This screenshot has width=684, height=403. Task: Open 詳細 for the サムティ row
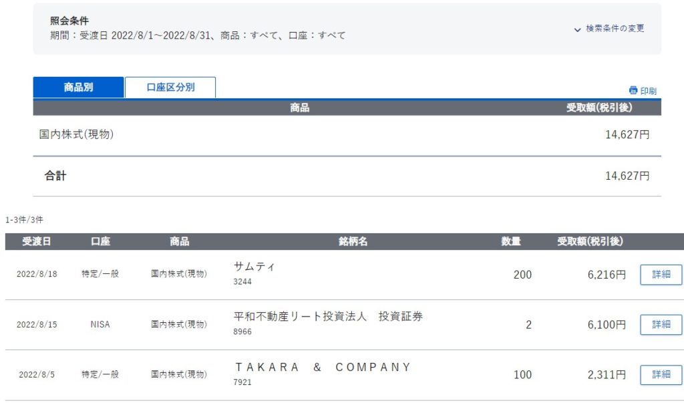[x=661, y=275]
